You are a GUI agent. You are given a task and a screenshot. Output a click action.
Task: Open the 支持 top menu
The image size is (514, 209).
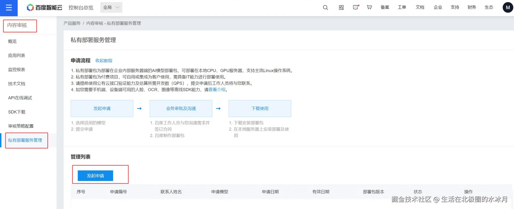tap(455, 7)
